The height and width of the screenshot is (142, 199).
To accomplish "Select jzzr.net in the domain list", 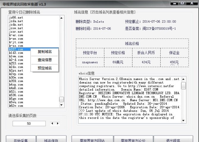I will 16,32.
